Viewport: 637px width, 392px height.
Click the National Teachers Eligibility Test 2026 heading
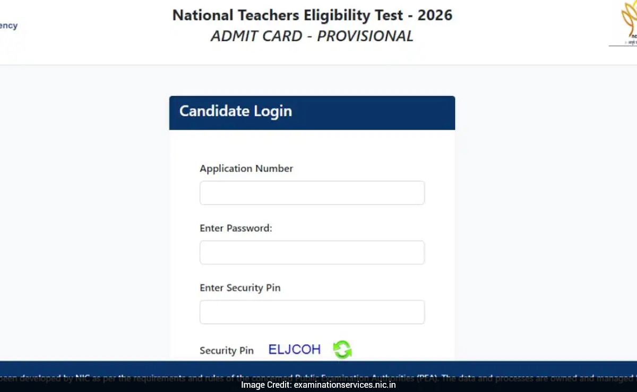[x=312, y=15]
